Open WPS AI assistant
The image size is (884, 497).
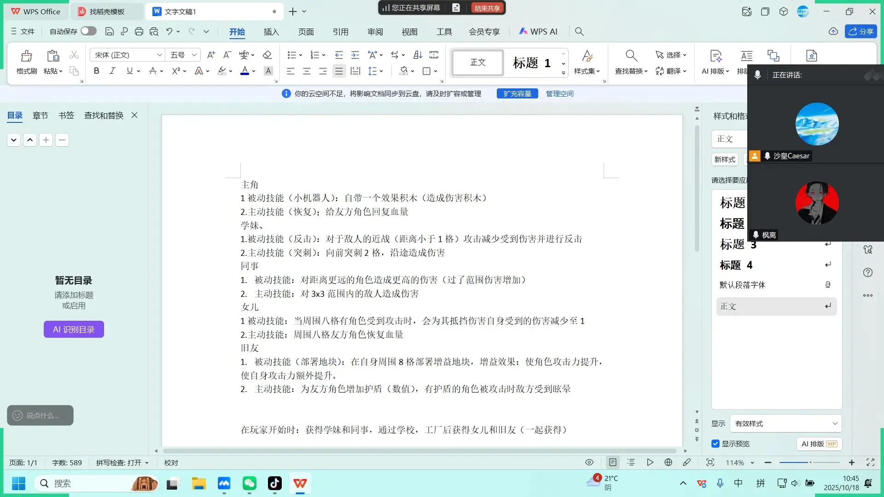538,31
